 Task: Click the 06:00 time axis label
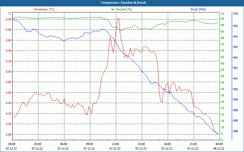[x=63, y=144]
